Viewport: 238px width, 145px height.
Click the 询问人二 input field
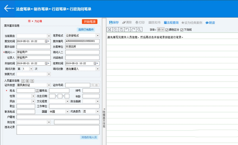click(82, 52)
